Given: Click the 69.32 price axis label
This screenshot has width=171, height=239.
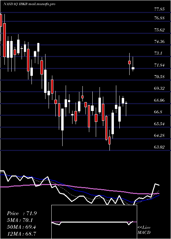Looking at the screenshot, I should tap(159, 88).
